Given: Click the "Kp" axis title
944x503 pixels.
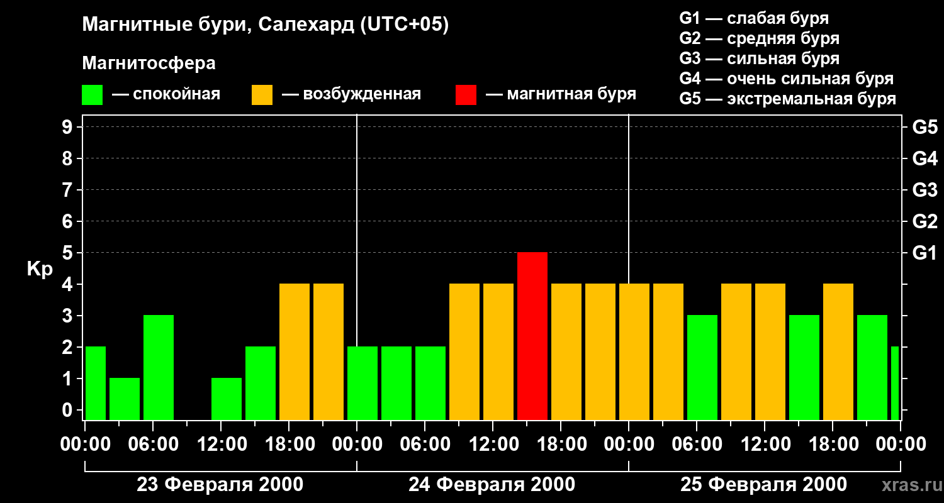Looking at the screenshot, I should point(40,269).
